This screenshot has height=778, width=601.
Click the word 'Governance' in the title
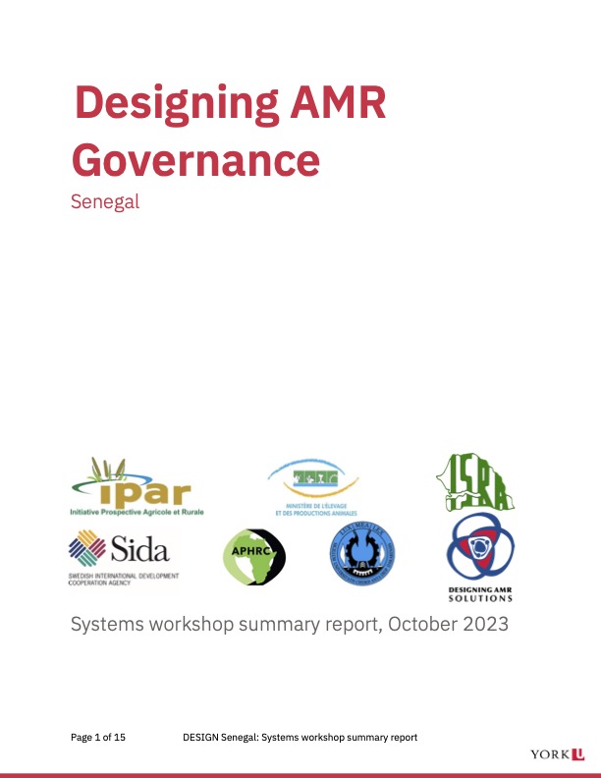click(196, 157)
